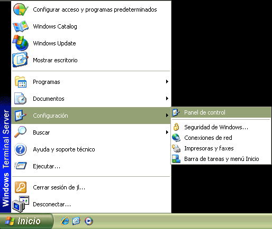Click the Windows Catalog book icon
Screen dimensions: 272x229
tap(21, 26)
